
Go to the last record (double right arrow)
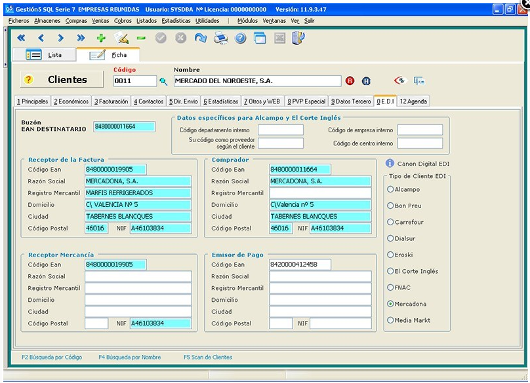(81, 39)
